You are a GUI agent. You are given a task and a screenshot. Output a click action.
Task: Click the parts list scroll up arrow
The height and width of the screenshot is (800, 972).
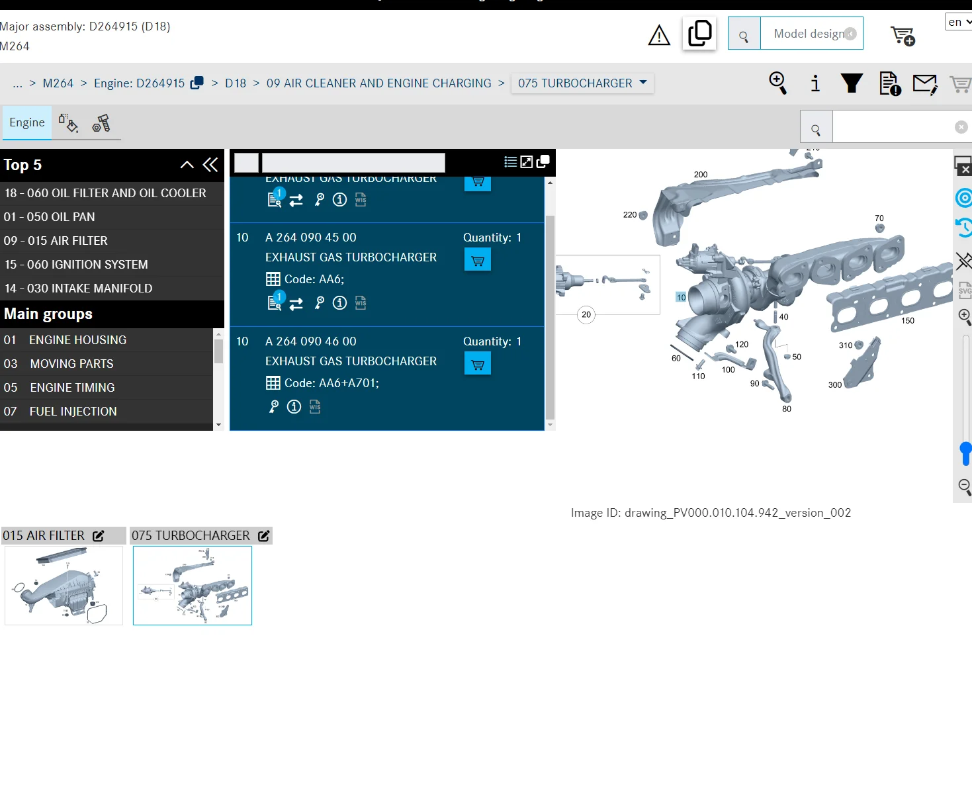pyautogui.click(x=550, y=183)
